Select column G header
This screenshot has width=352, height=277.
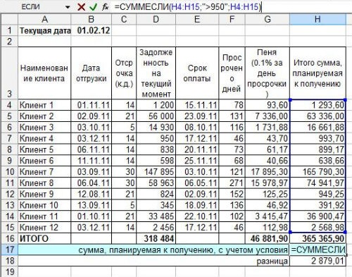(268, 19)
